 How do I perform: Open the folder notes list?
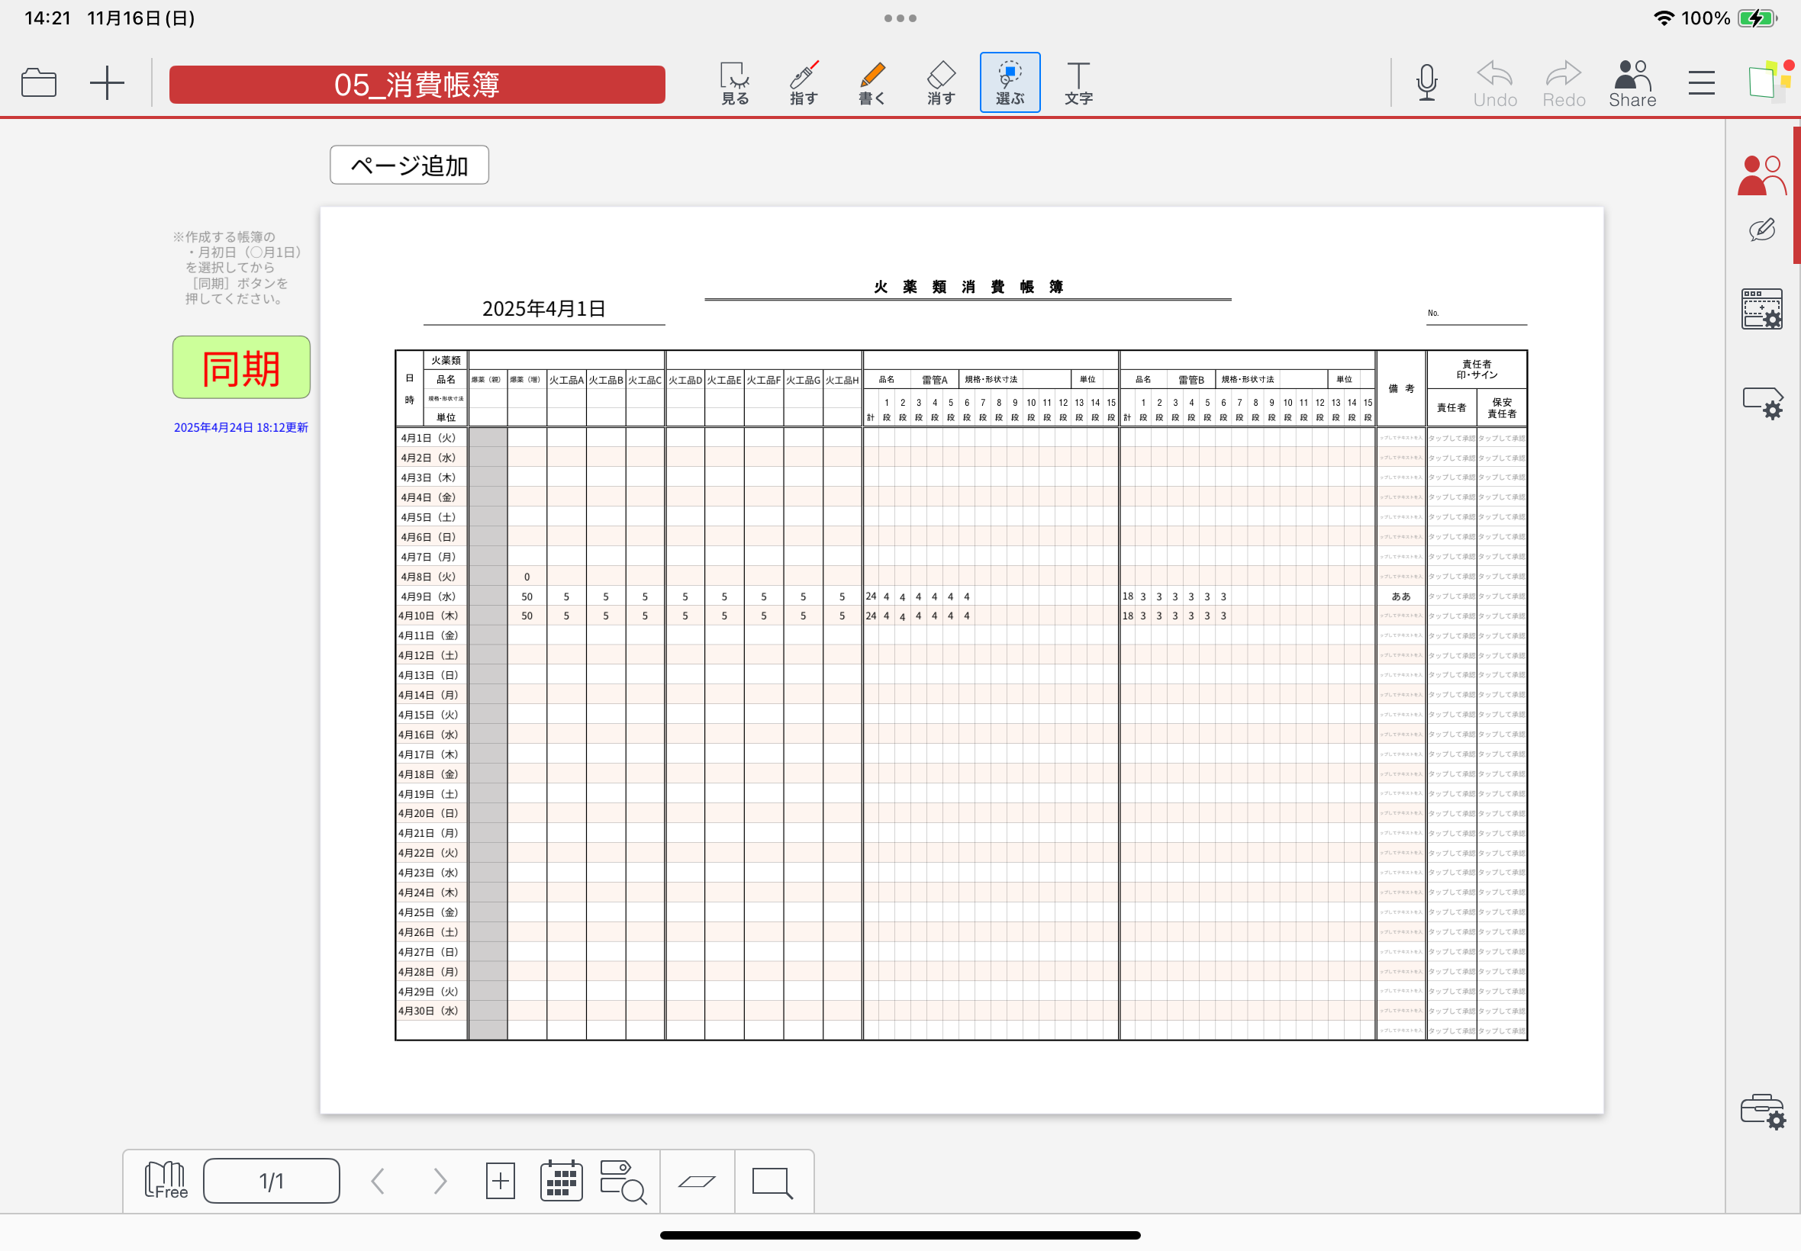[x=39, y=82]
